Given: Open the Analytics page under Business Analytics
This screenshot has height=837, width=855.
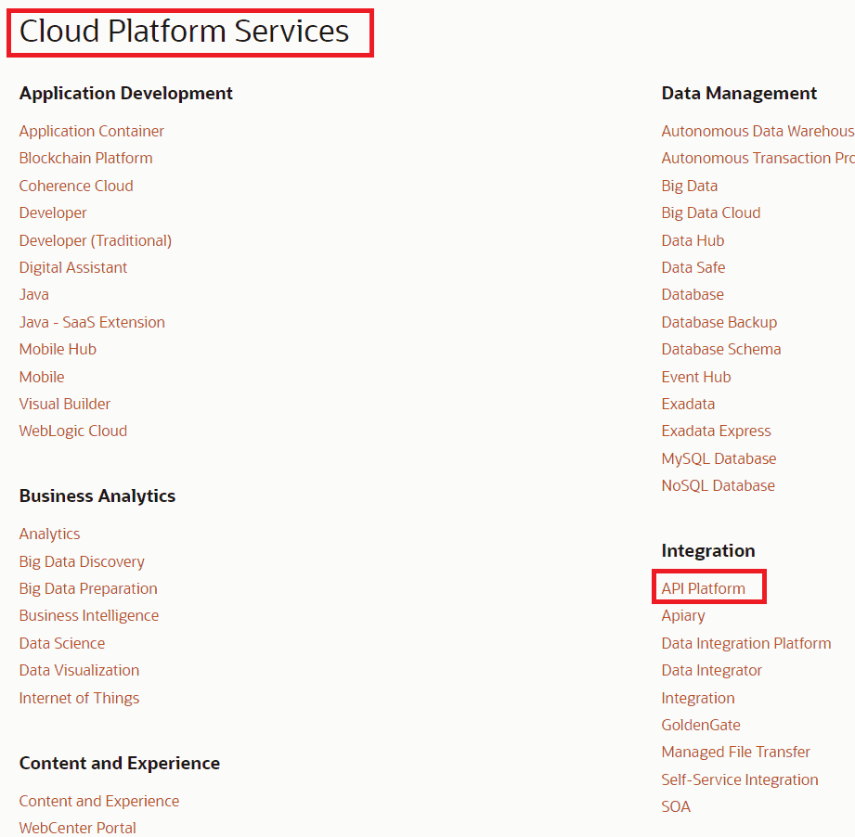Looking at the screenshot, I should (49, 534).
